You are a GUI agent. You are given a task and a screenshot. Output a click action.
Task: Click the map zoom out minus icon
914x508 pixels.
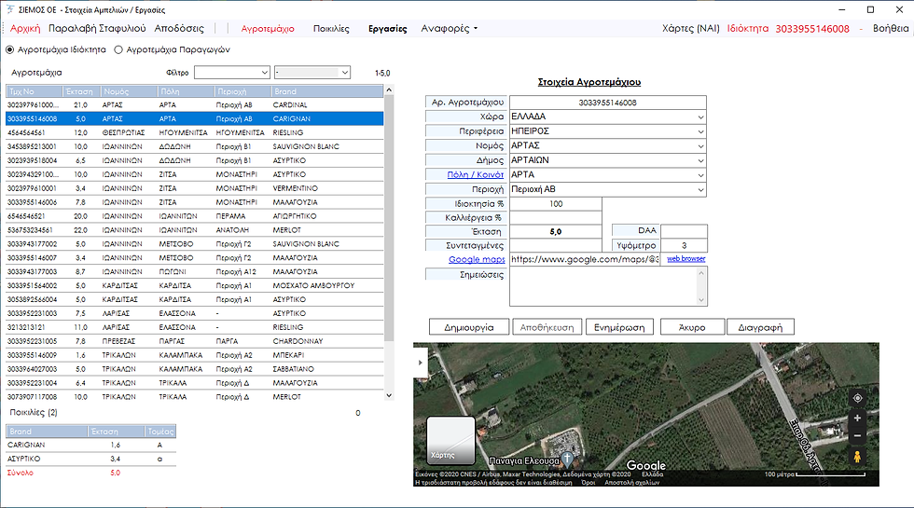[857, 436]
